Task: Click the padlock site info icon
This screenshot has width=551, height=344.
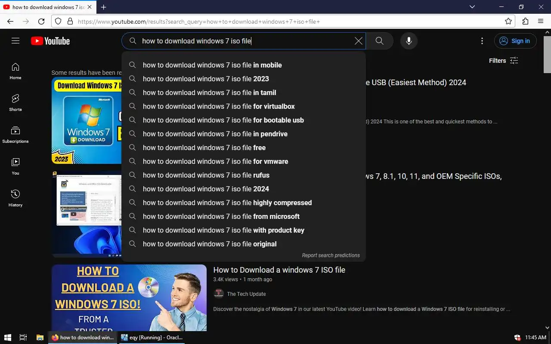Action: [x=70, y=21]
